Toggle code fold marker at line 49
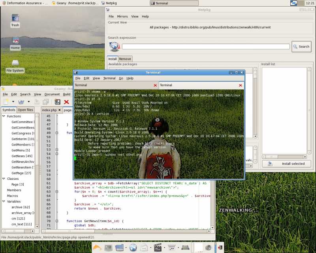 [x=57, y=133]
